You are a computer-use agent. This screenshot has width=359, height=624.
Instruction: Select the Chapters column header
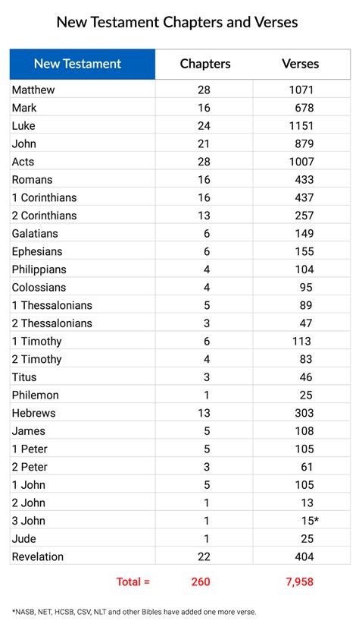pyautogui.click(x=205, y=64)
